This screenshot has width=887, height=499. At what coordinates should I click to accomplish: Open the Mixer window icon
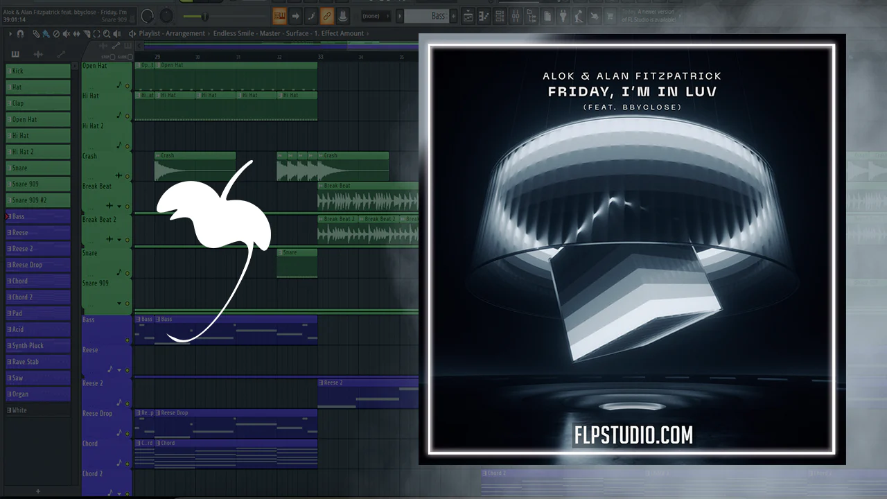tap(516, 15)
